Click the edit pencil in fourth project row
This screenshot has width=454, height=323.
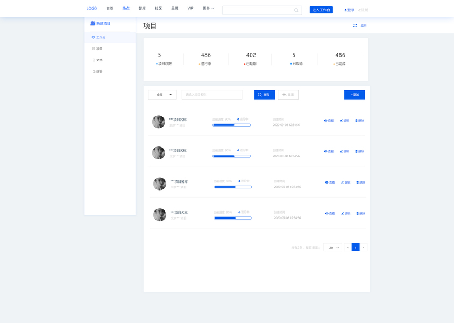342,214
